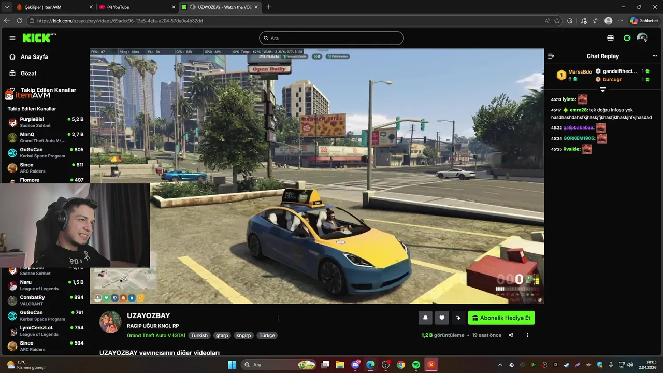Screen dimensions: 663x373
Task: Click Abonelik Hediye Et button
Action: (x=501, y=318)
